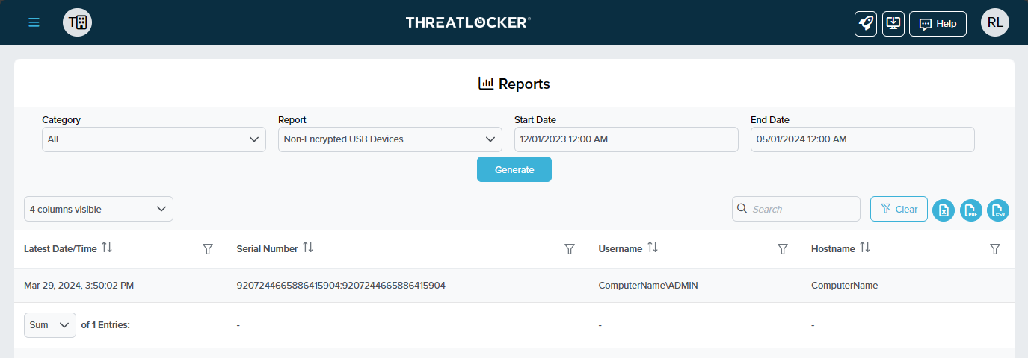
Task: Expand the Category dropdown
Action: click(x=153, y=139)
